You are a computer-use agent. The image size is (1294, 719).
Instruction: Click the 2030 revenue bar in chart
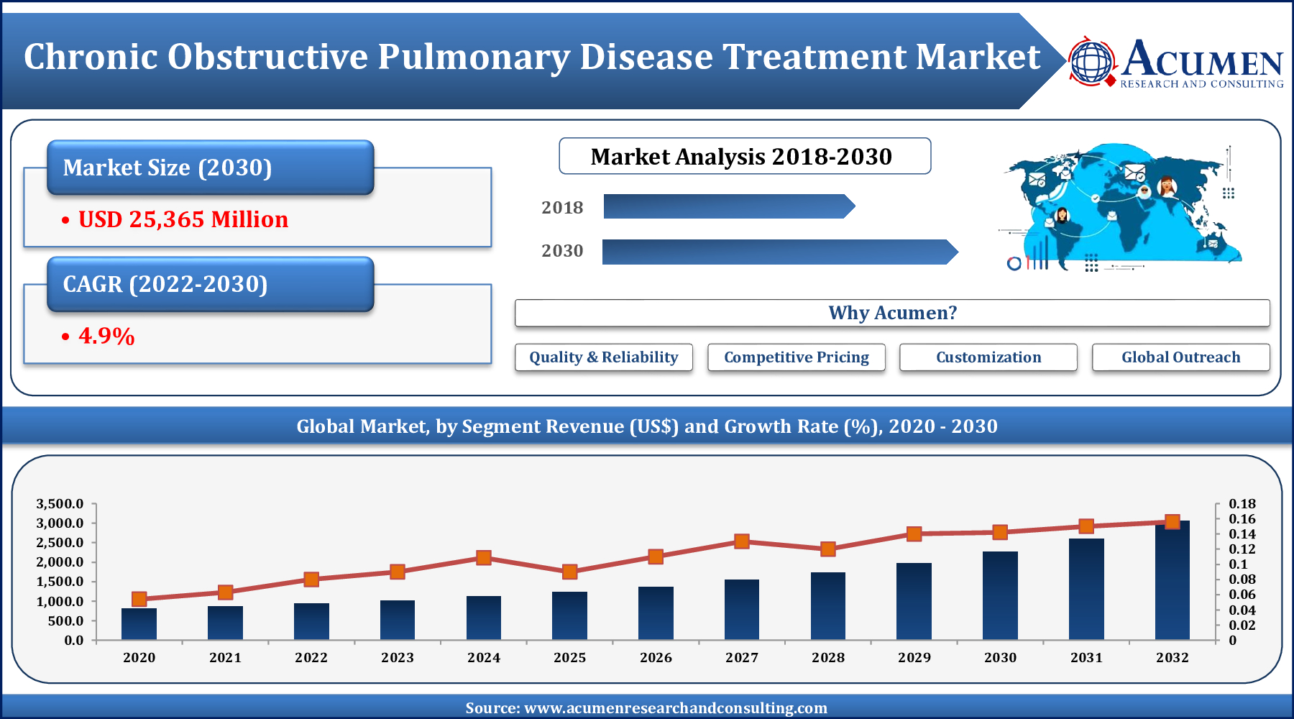[x=1000, y=597]
